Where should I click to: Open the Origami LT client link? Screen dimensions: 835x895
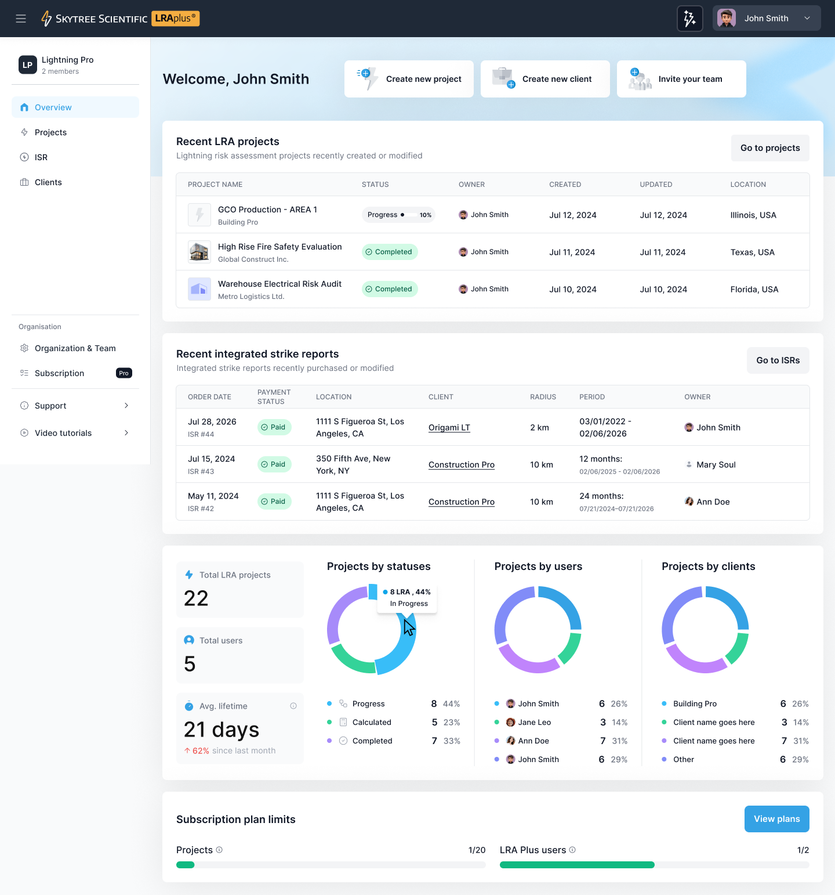[449, 428]
